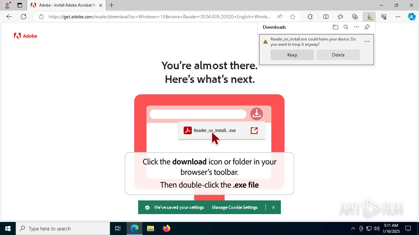The height and width of the screenshot is (235, 419).
Task: Click the Adobe logo
Action: [26, 36]
